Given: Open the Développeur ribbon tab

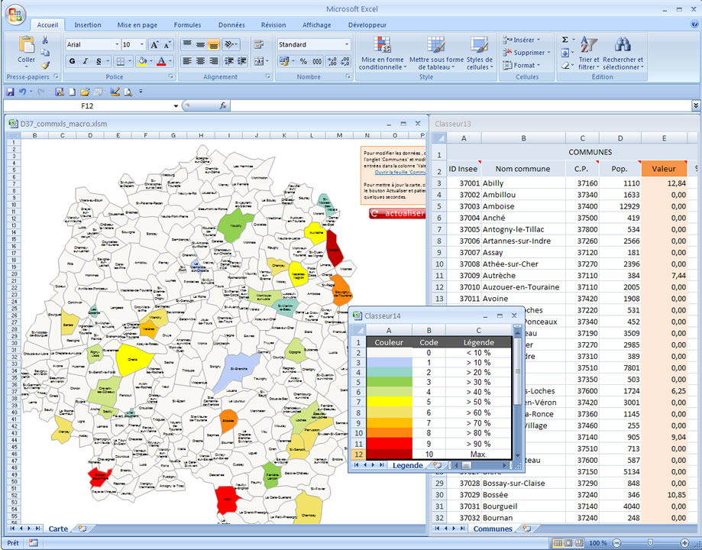Looking at the screenshot, I should [367, 25].
